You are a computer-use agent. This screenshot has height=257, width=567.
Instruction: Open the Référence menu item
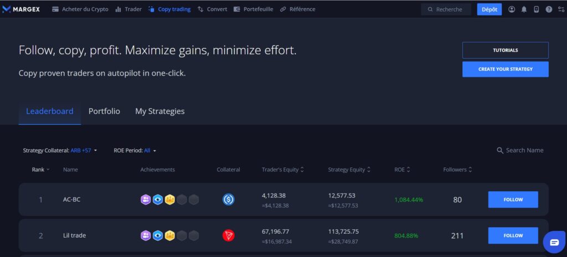(x=297, y=9)
